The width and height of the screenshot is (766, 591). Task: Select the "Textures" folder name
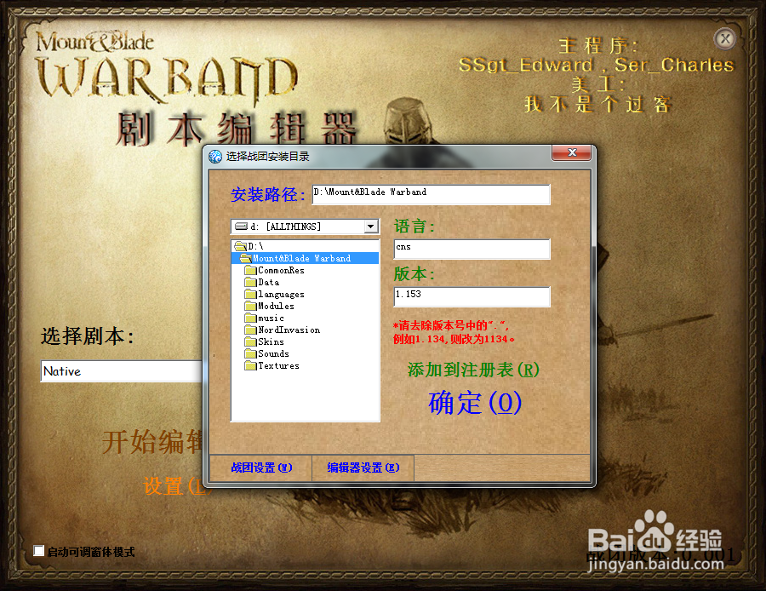[x=278, y=365]
